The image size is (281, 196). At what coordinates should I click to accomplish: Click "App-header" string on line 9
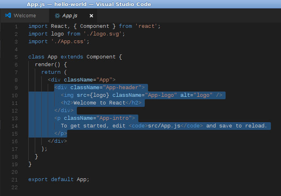coord(122,88)
